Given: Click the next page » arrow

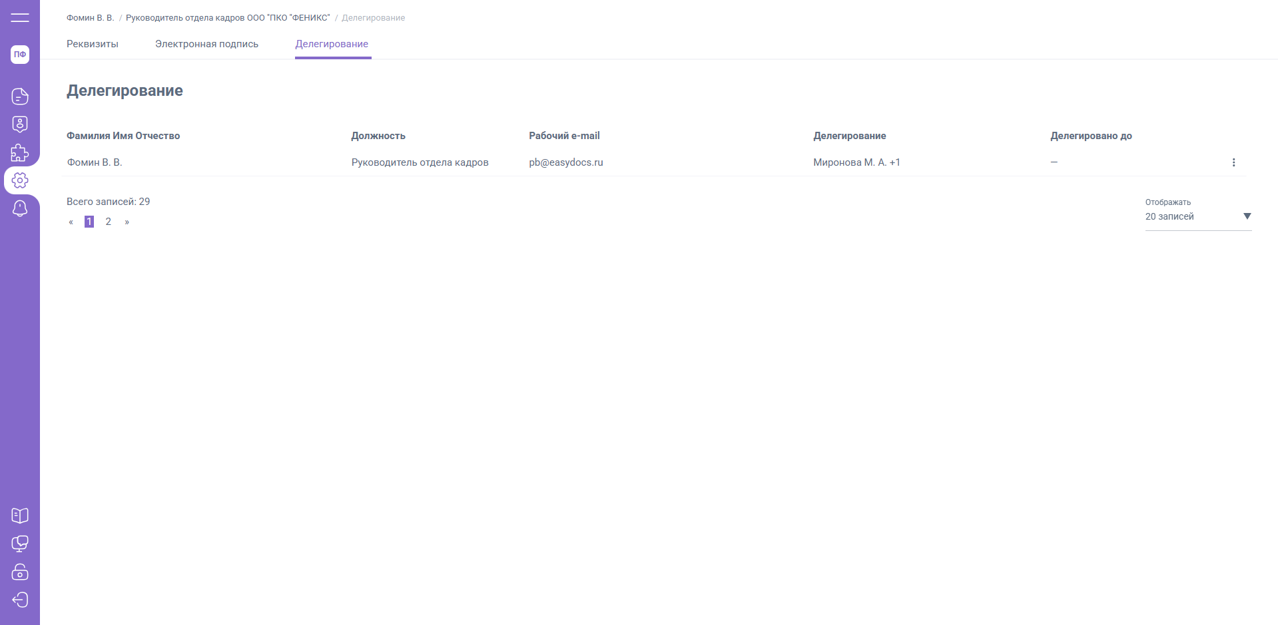Looking at the screenshot, I should coord(127,222).
